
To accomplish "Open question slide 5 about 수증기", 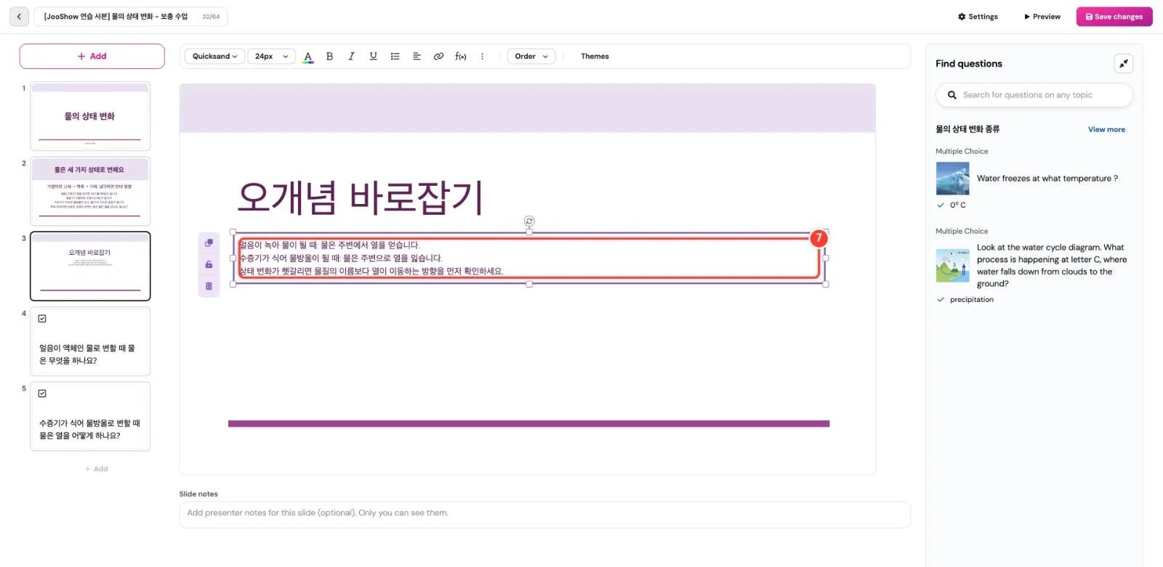I will (90, 416).
